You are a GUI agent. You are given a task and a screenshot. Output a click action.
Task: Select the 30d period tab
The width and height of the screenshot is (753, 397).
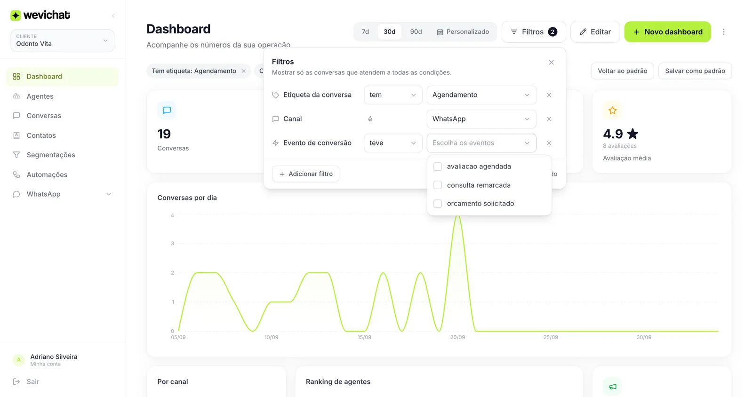(390, 32)
